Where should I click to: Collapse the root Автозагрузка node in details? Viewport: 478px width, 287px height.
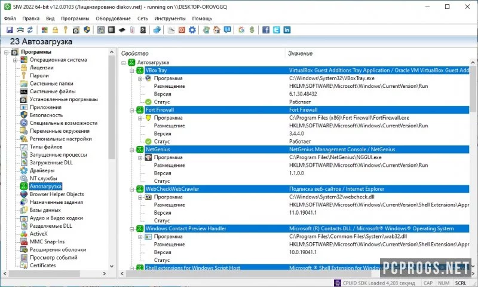(x=124, y=63)
